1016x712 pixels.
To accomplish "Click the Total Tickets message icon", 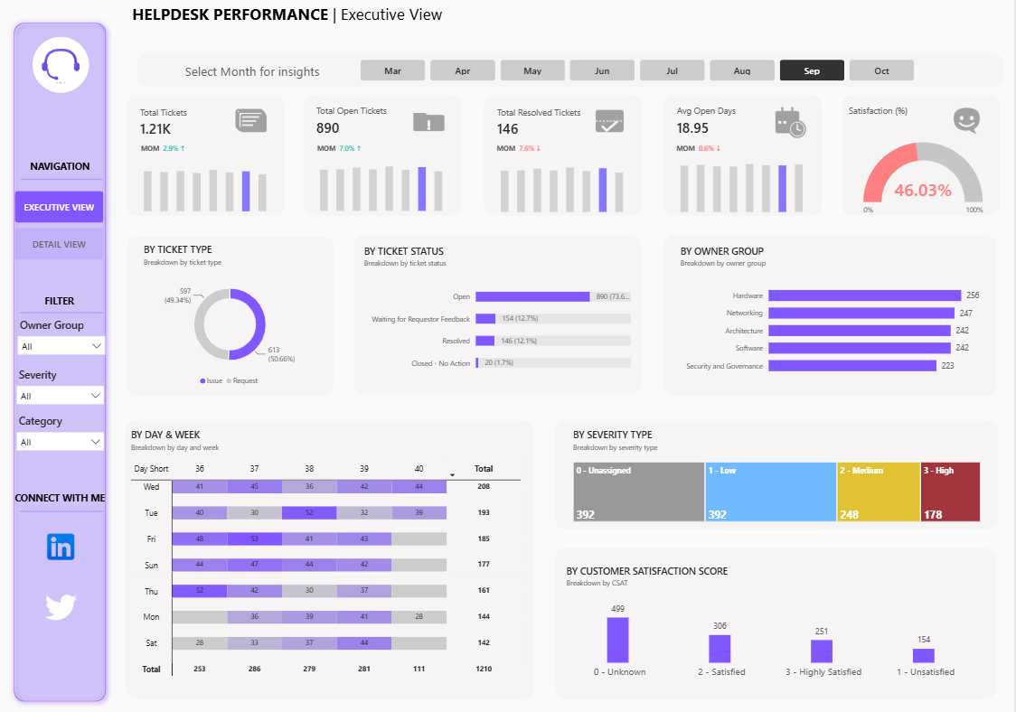I will 250,120.
